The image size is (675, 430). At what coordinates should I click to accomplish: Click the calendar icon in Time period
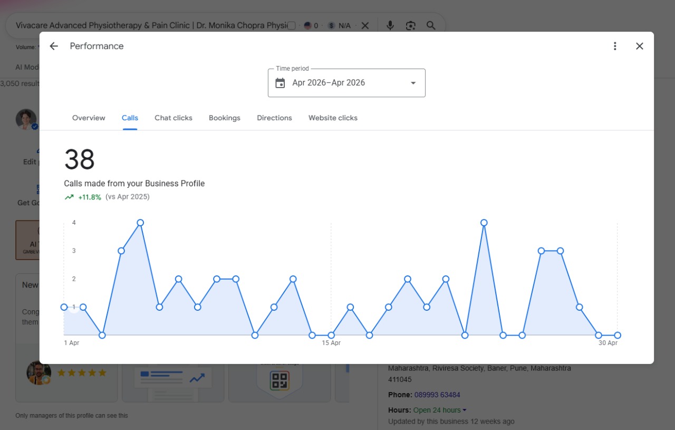(280, 83)
